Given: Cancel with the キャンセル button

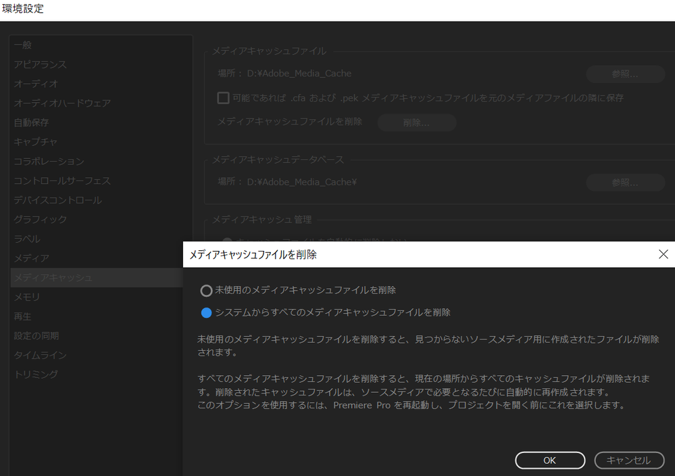Looking at the screenshot, I should point(629,460).
